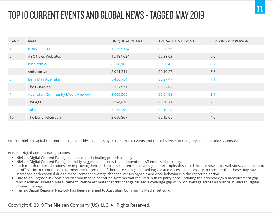Click the Source: Nielsen Digital Content Ratings line
This screenshot has width=273, height=213.
[123, 141]
